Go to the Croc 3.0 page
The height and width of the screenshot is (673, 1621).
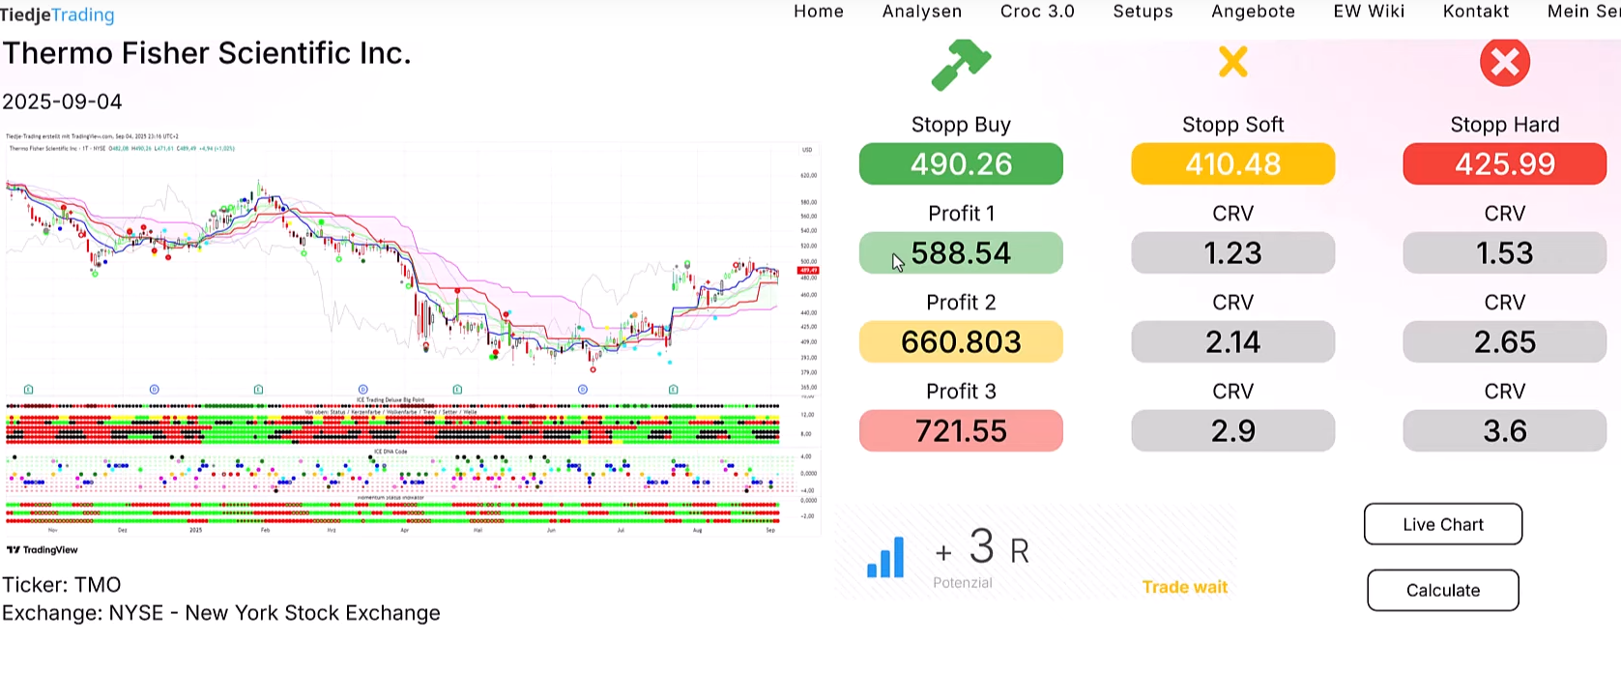click(1036, 12)
